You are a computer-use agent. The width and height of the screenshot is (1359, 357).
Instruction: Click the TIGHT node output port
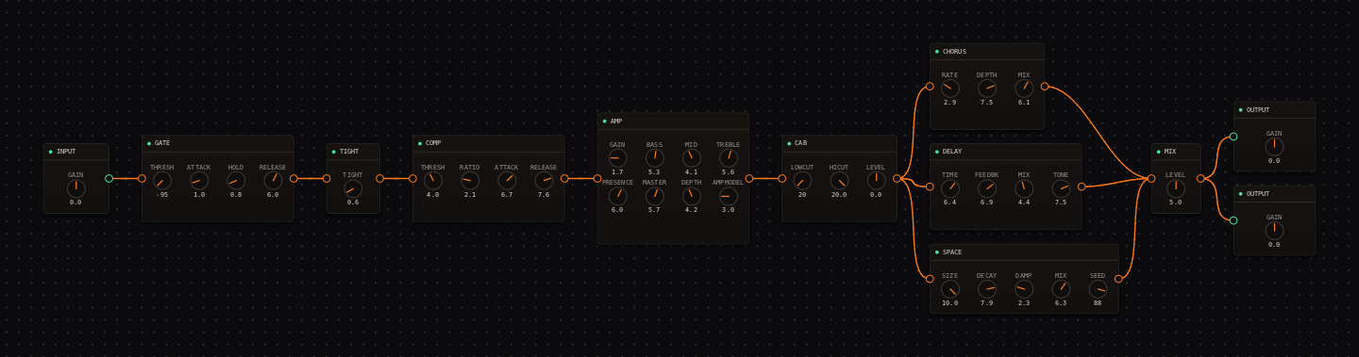tap(379, 178)
